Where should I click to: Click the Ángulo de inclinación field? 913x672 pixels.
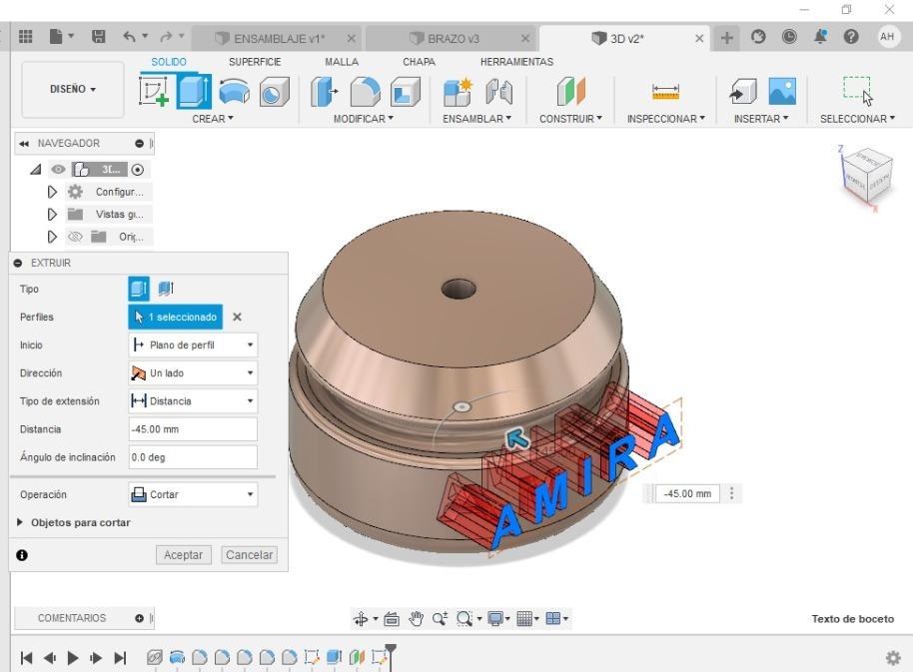pyautogui.click(x=193, y=457)
